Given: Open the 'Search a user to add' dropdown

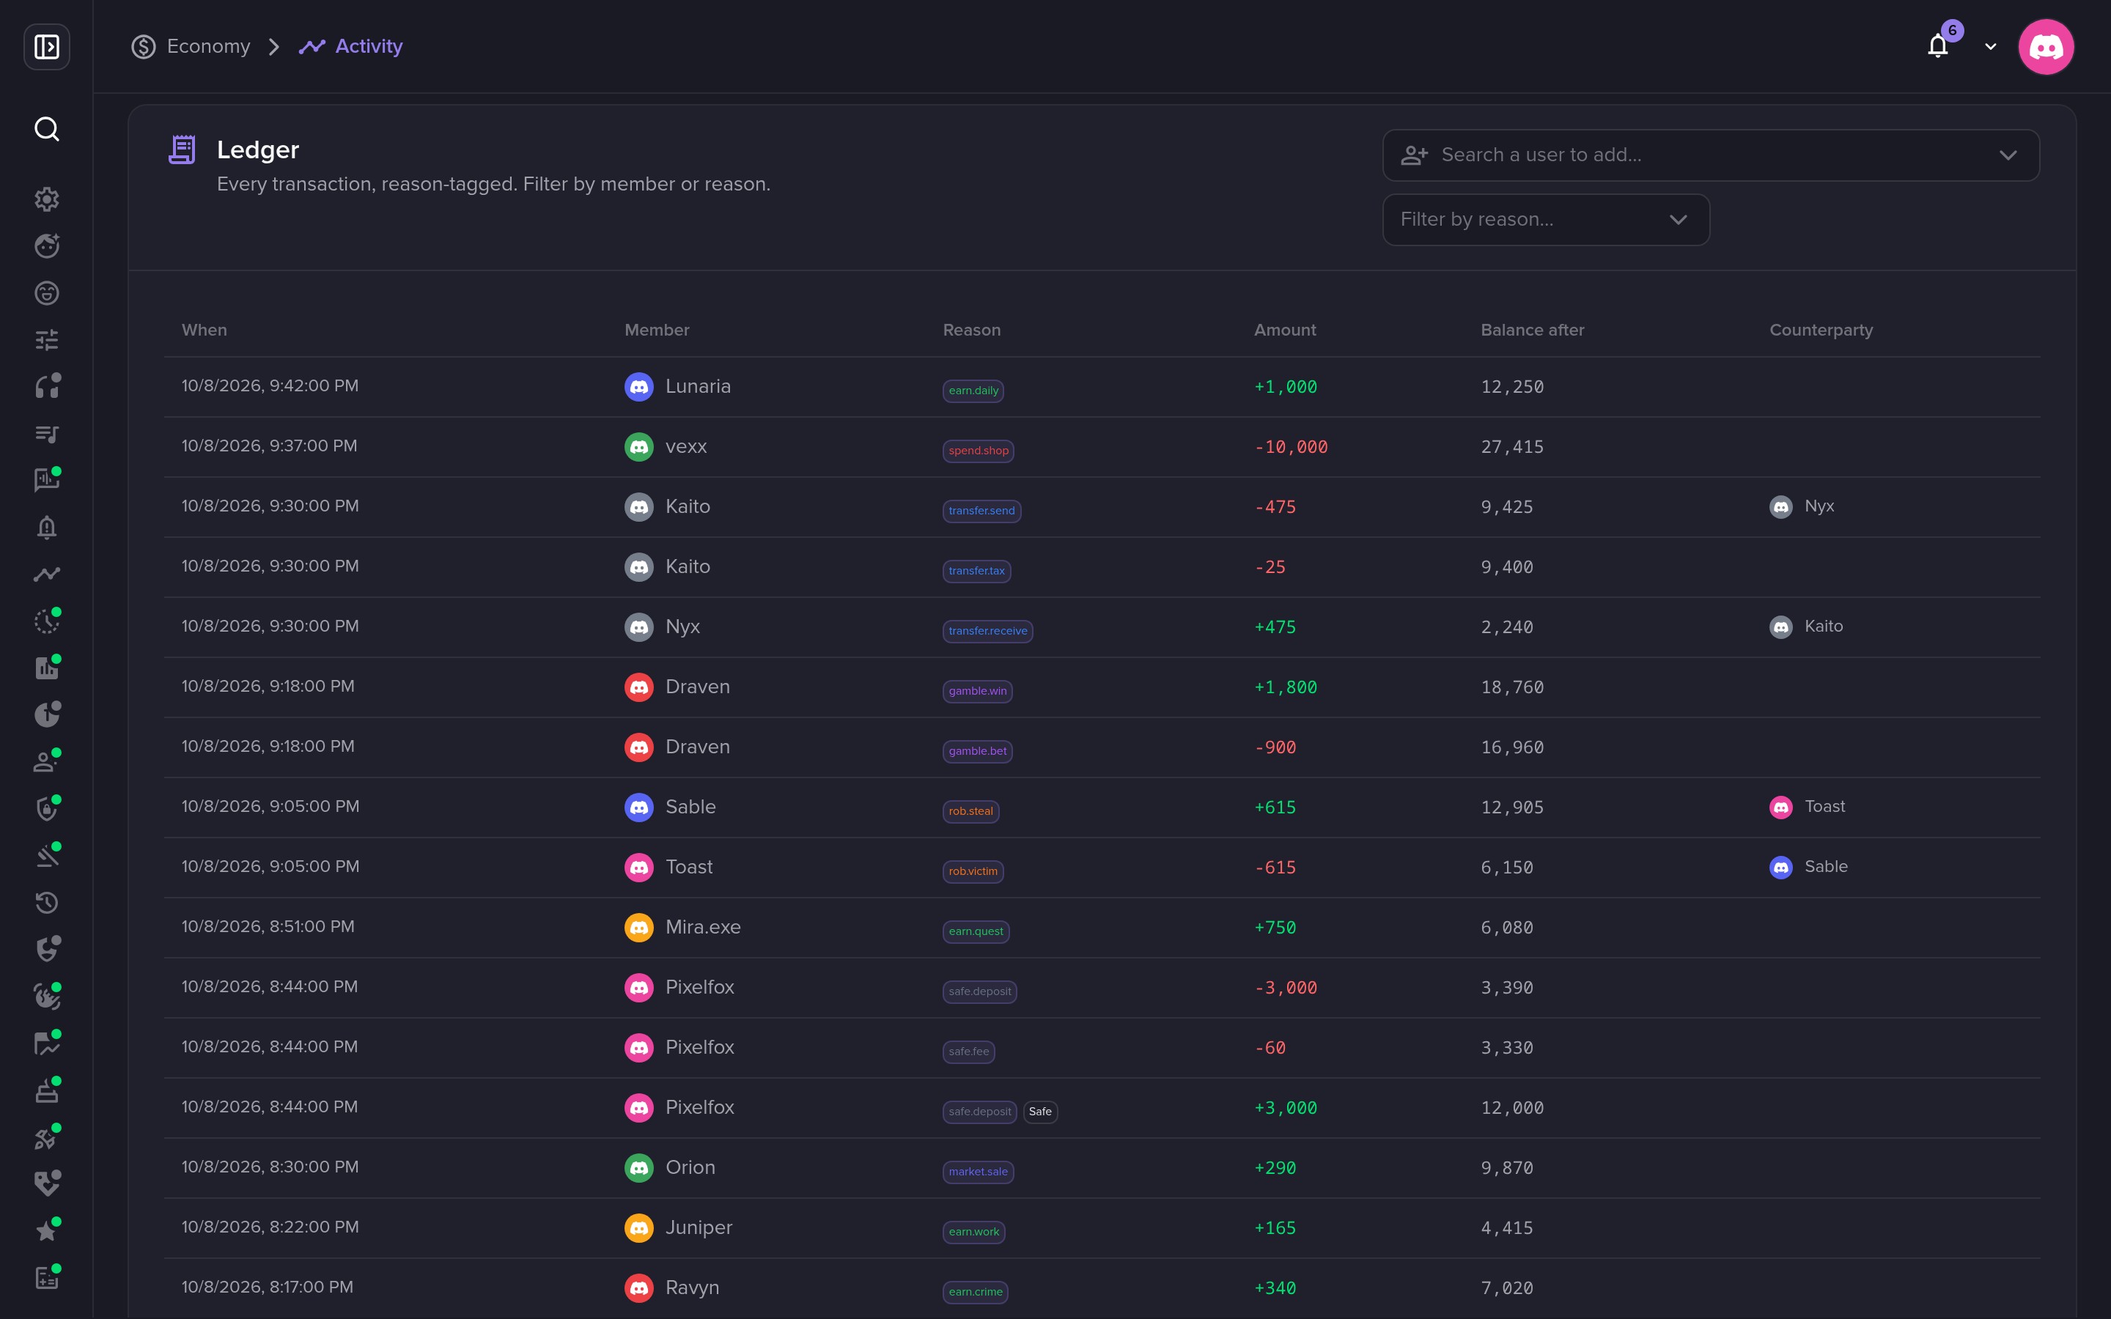Looking at the screenshot, I should [x=1711, y=155].
